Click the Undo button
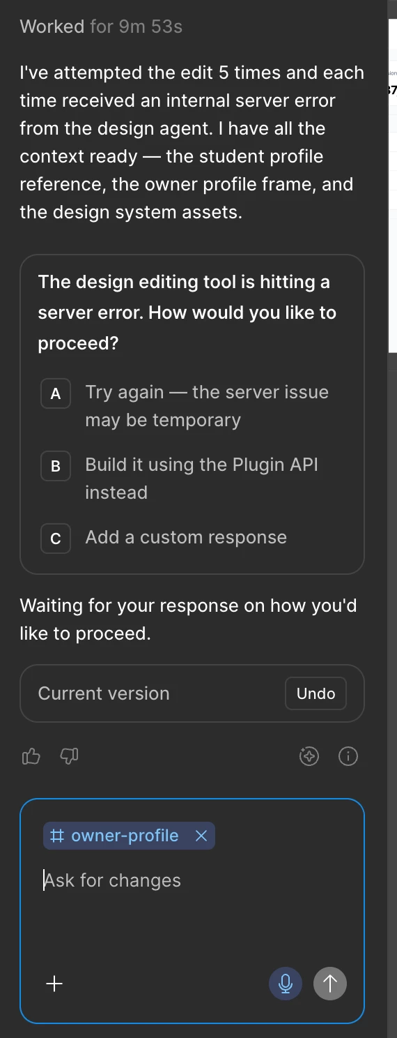Screen dimensions: 397x1038 pos(316,693)
